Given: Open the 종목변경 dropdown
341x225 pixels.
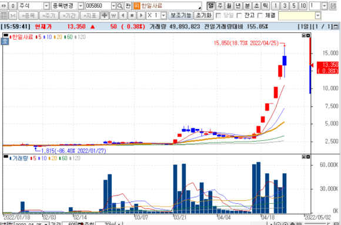Looking at the screenshot, I should click(x=80, y=6).
